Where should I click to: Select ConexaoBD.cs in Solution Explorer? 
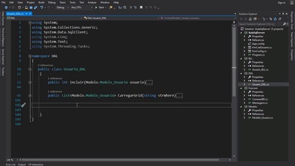tap(260, 100)
